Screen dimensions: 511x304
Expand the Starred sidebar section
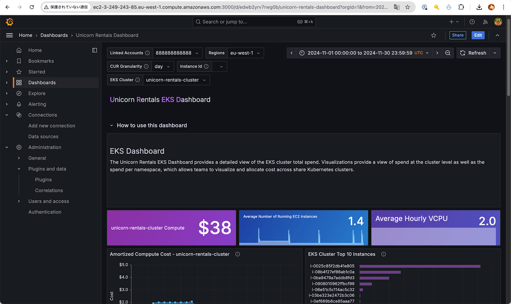pyautogui.click(x=7, y=72)
